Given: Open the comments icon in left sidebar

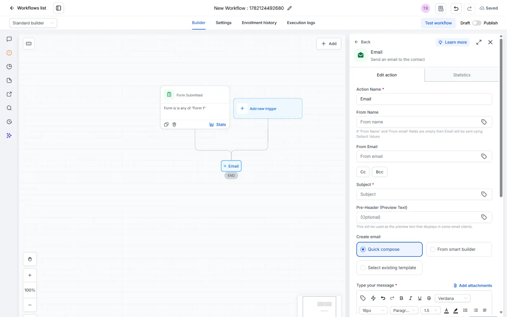Looking at the screenshot, I should [x=9, y=39].
